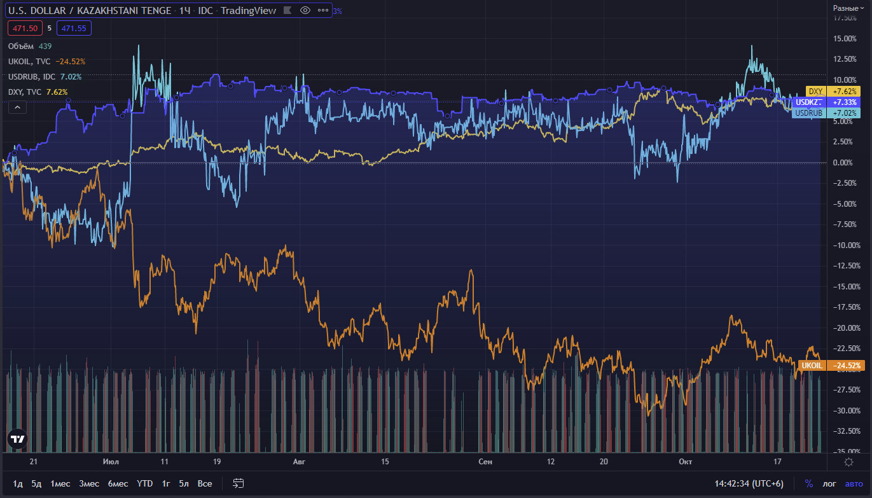This screenshot has width=872, height=498.
Task: Open timezone menu showing 14:42:34 (UTC+6)
Action: tap(749, 483)
